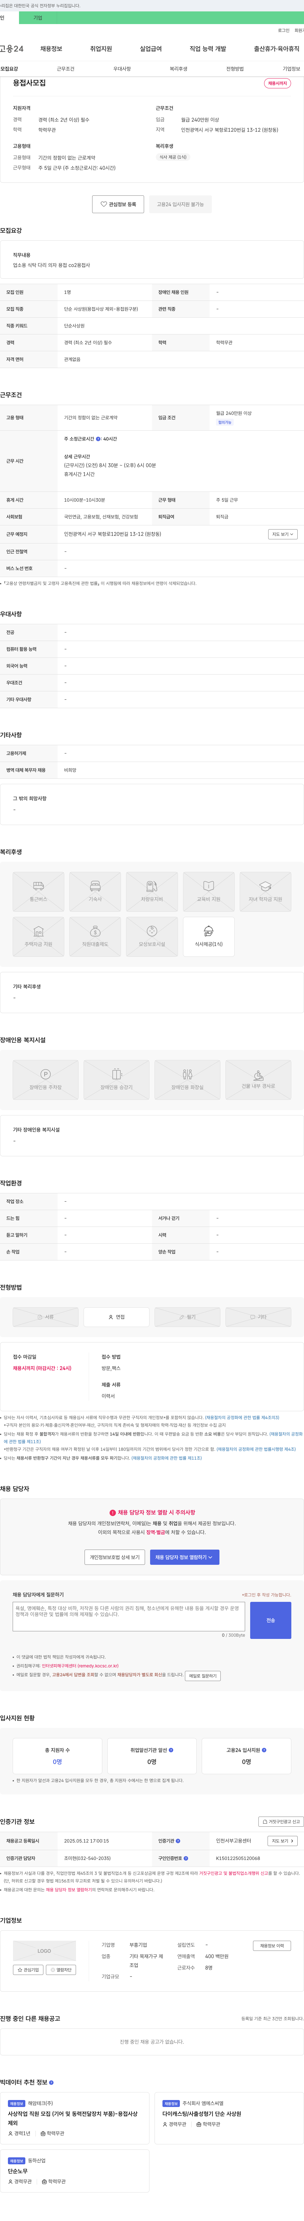Open the 취업지원 top menu
Screen dimensions: 304x2221
101,49
